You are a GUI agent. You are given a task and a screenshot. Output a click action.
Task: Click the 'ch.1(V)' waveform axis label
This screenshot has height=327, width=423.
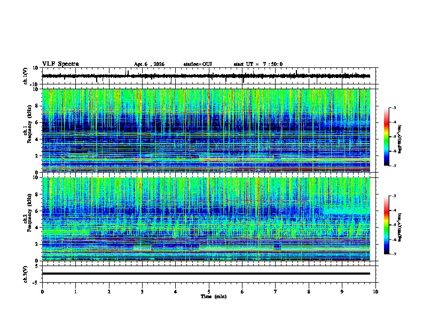pyautogui.click(x=26, y=76)
